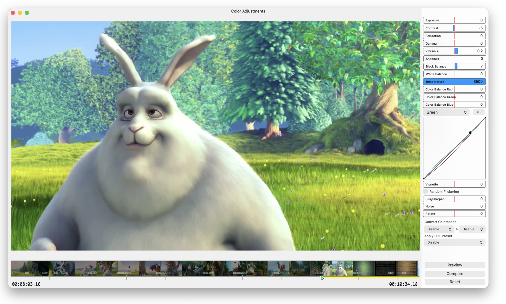This screenshot has height=304, width=506.
Task: Click the rabbit video preview image
Action: (x=215, y=136)
